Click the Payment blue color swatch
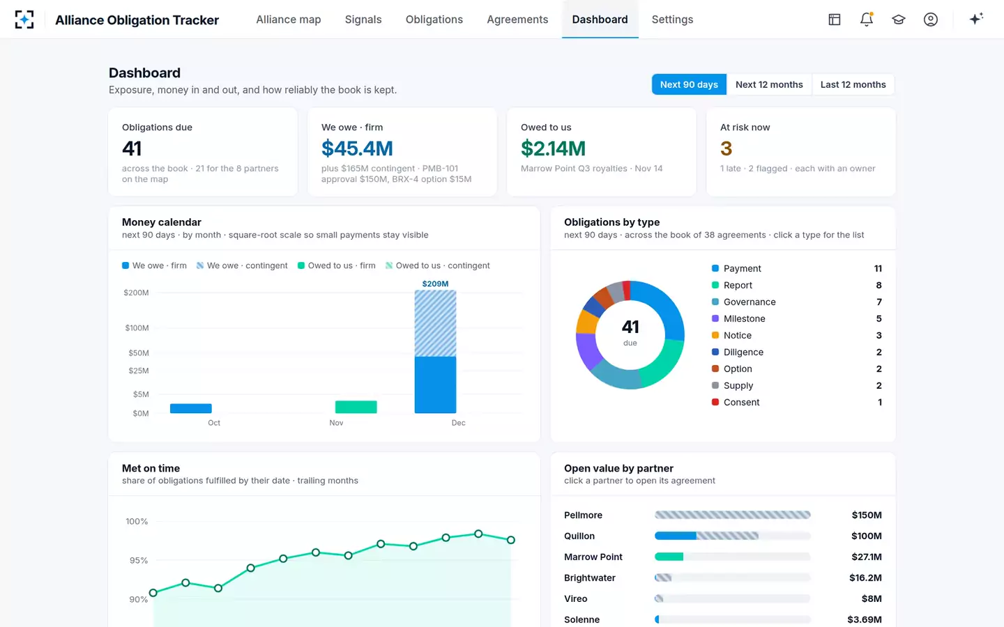This screenshot has height=627, width=1004. pyautogui.click(x=715, y=268)
